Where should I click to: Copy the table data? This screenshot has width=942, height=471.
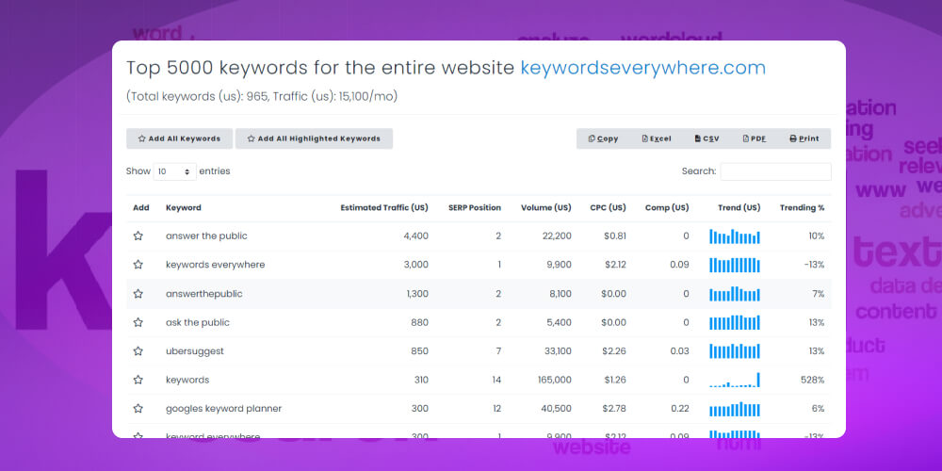(603, 138)
